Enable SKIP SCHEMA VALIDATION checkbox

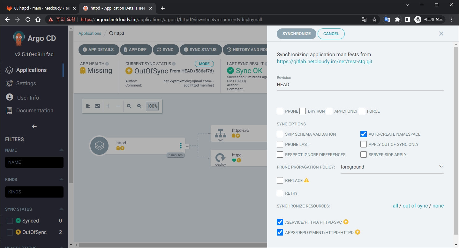(280, 134)
